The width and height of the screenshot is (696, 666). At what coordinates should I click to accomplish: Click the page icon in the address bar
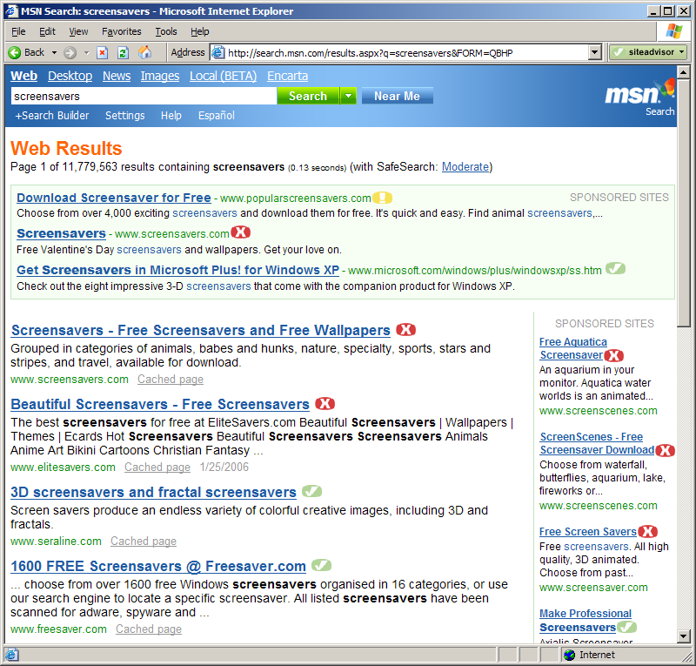(218, 53)
